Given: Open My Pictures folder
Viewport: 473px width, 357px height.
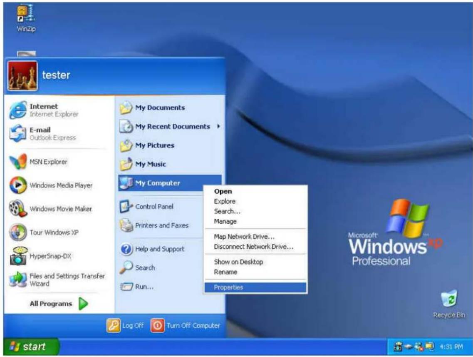Looking at the screenshot, I should click(147, 145).
